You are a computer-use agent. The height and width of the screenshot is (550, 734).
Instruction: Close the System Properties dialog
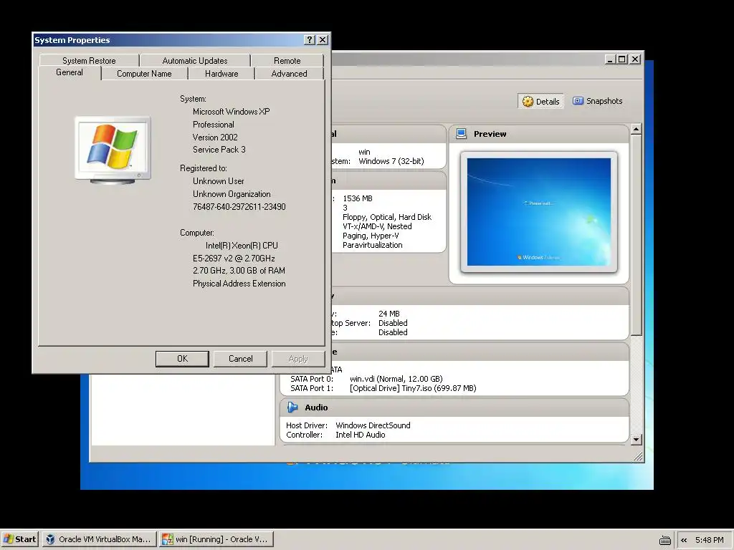click(x=323, y=40)
